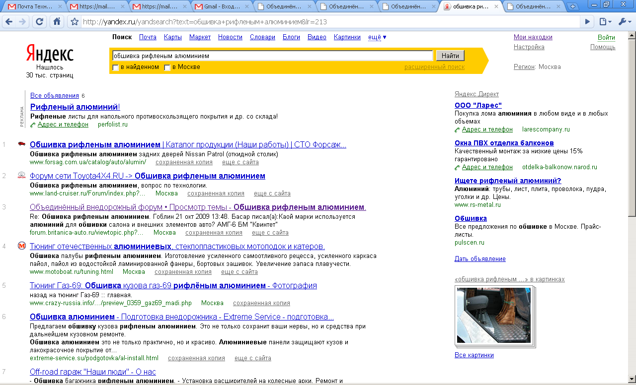Expand the 'ещё' services dropdown
This screenshot has width=636, height=385.
pyautogui.click(x=377, y=37)
